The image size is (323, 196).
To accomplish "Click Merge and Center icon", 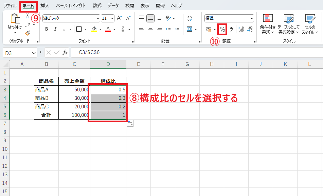I will pyautogui.click(x=189, y=29).
